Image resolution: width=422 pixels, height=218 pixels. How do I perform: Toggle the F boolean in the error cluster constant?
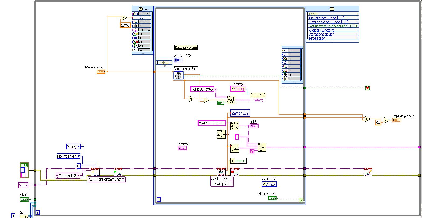click(x=24, y=165)
